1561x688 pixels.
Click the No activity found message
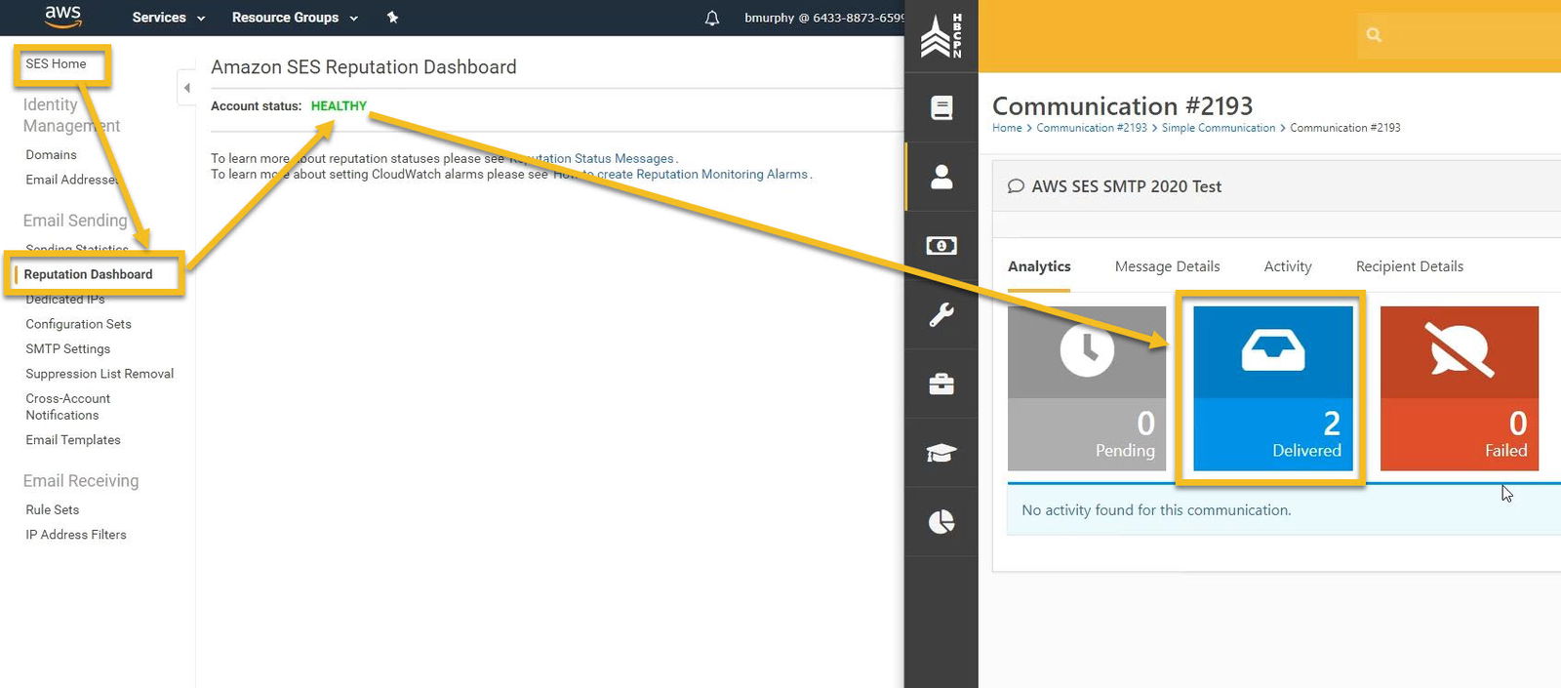coord(1156,510)
